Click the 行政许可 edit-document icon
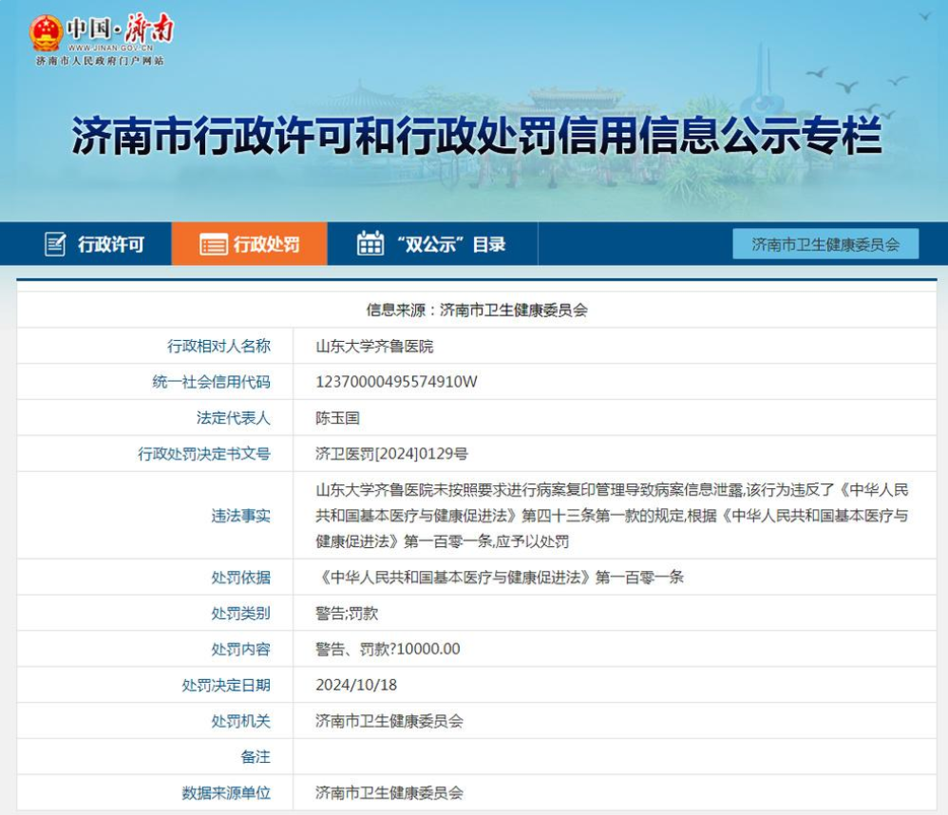The image size is (948, 815). (x=55, y=244)
